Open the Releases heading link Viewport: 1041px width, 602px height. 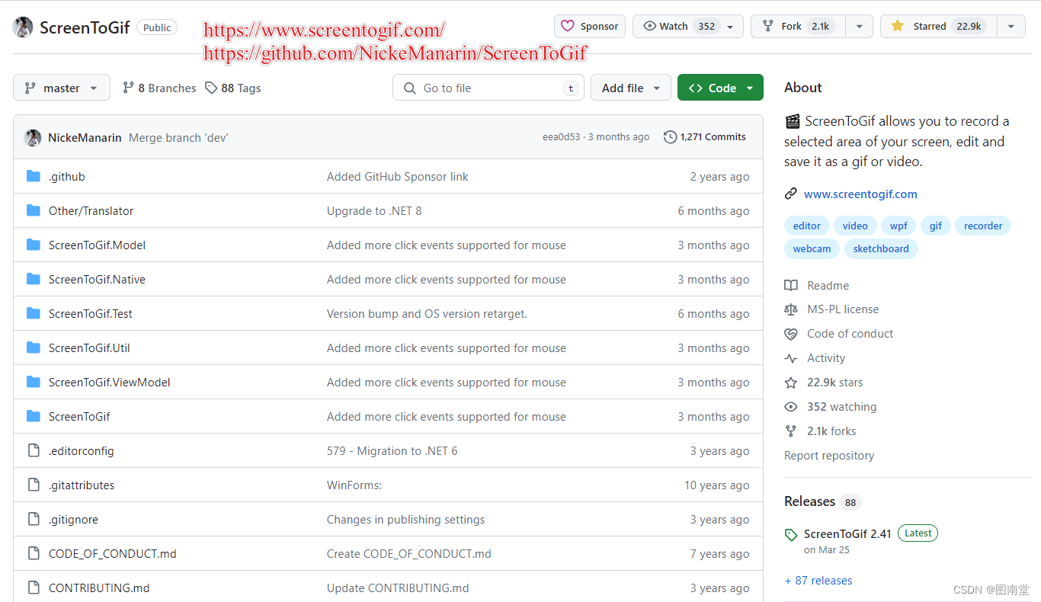tap(809, 501)
